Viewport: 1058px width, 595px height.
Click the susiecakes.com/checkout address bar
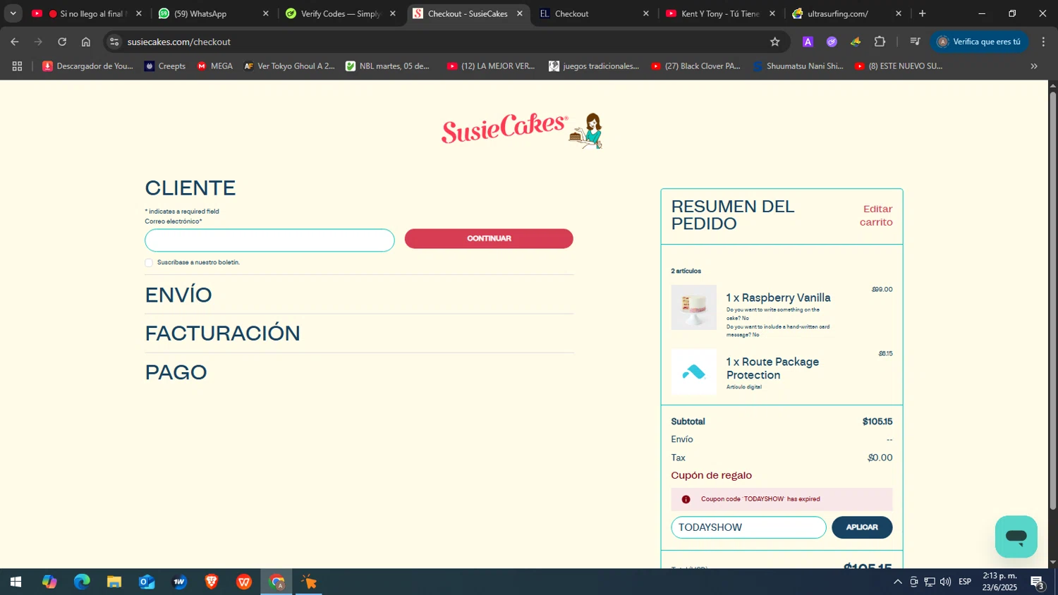pos(444,42)
